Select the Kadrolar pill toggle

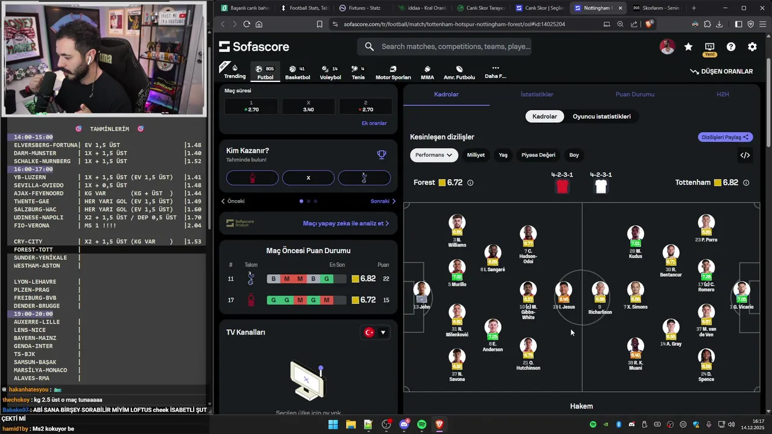point(545,116)
